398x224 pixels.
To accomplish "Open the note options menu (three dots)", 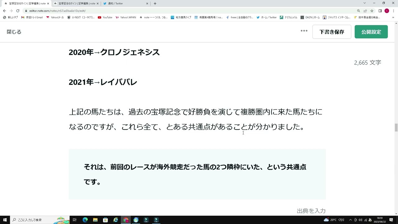I will click(304, 31).
